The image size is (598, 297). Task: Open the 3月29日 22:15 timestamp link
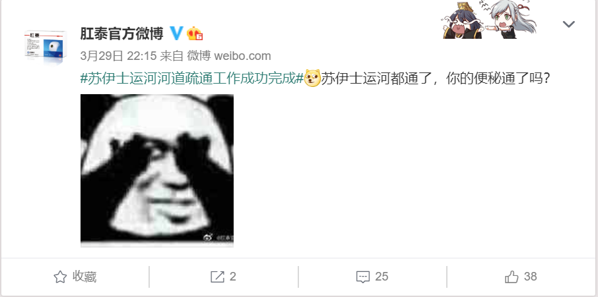[x=119, y=56]
